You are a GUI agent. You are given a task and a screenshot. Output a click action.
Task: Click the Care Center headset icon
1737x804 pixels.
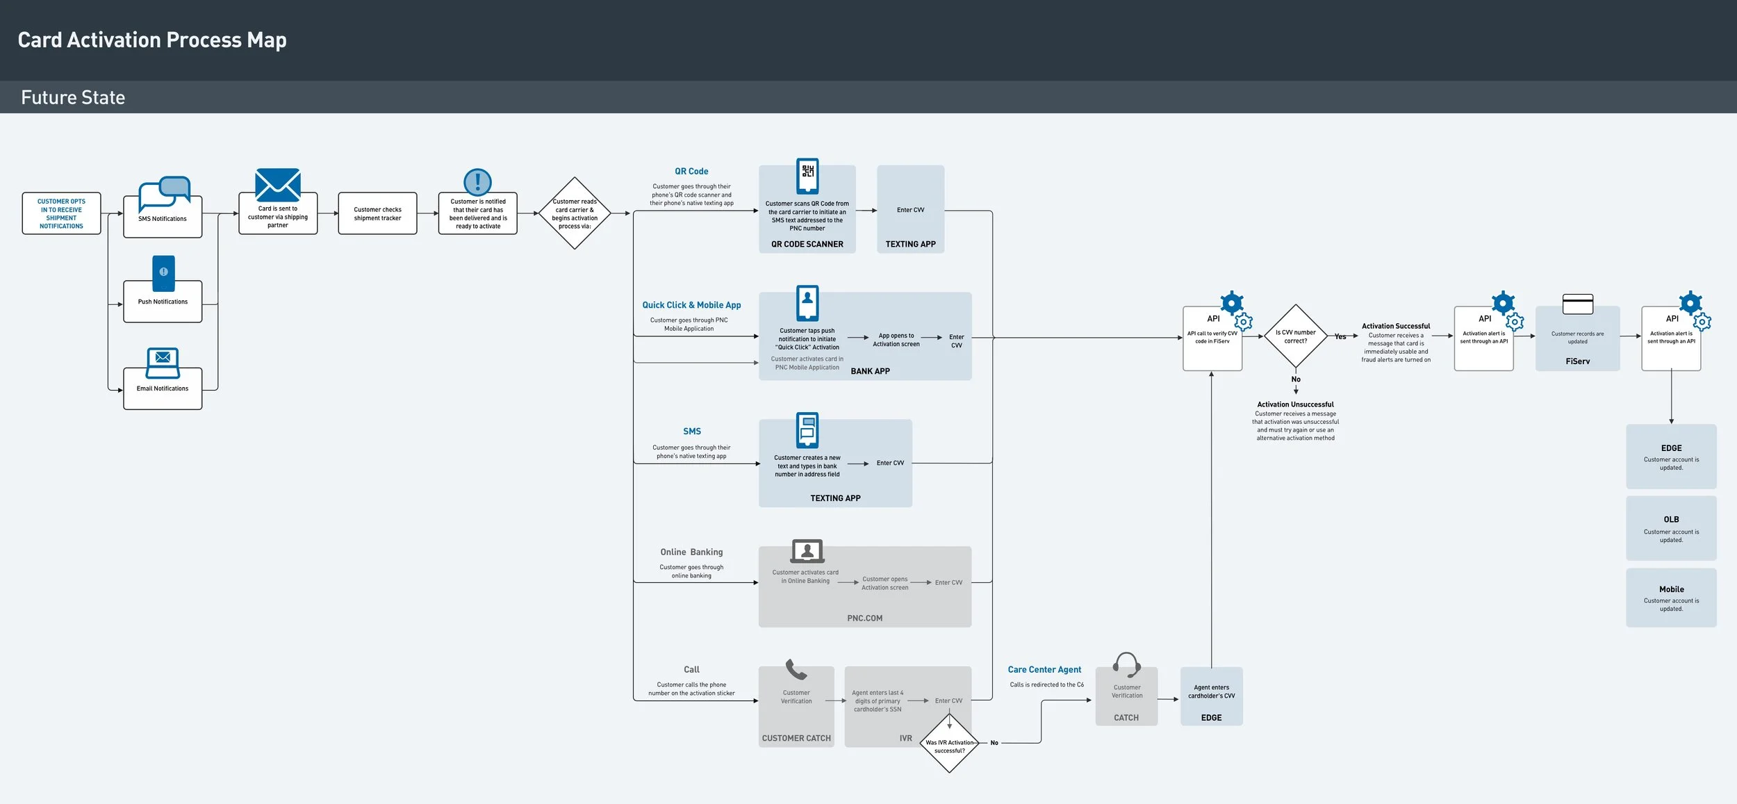pos(1126,665)
